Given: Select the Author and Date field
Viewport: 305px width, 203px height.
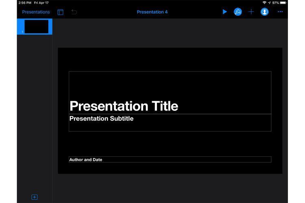Looking at the screenshot, I should [86, 160].
